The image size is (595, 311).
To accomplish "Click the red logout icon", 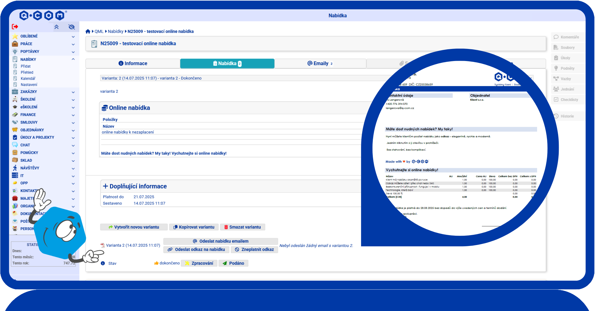I will pos(15,27).
